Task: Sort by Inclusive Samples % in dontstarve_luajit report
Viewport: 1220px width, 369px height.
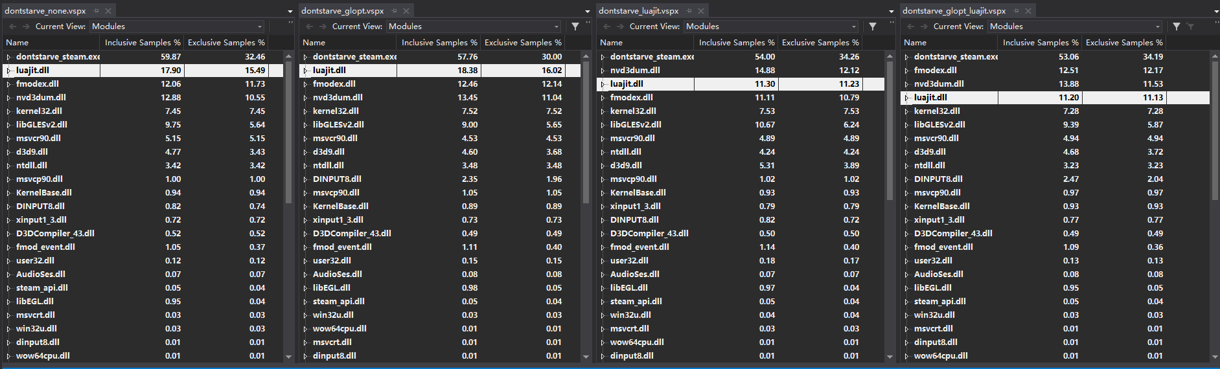Action: [x=736, y=43]
